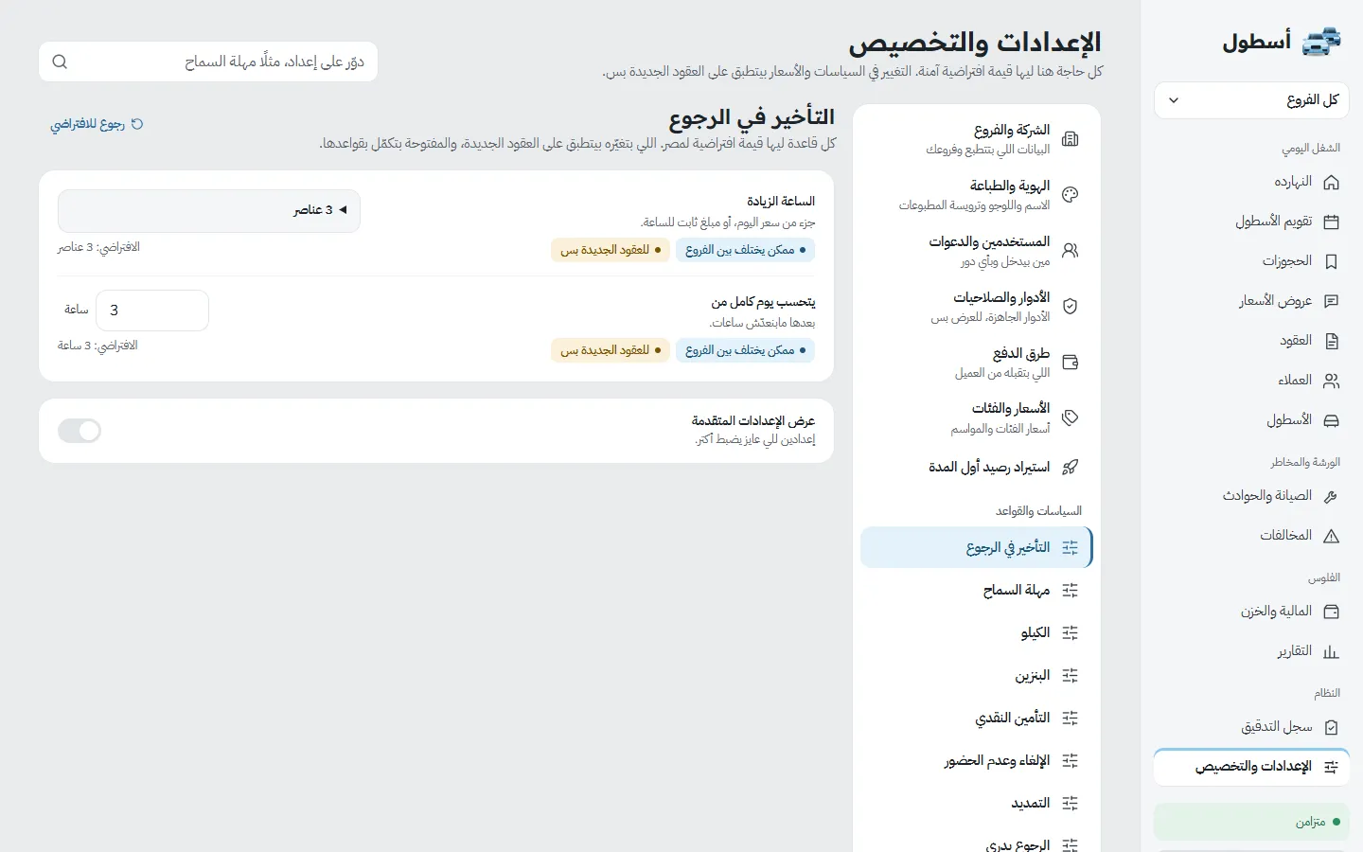1363x852 pixels.
Task: Select the التأخير في الرجوع tab
Action: pyautogui.click(x=976, y=547)
